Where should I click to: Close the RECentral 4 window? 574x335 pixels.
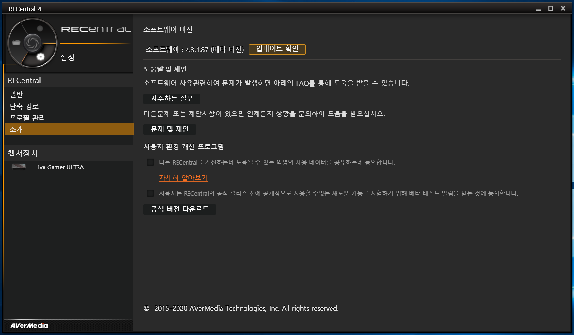tap(563, 8)
